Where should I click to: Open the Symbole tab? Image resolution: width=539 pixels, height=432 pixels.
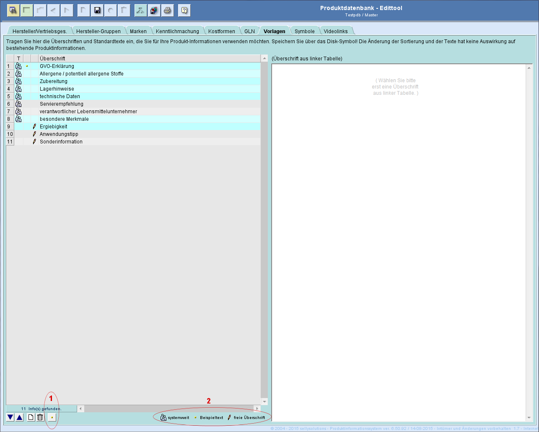pos(305,31)
